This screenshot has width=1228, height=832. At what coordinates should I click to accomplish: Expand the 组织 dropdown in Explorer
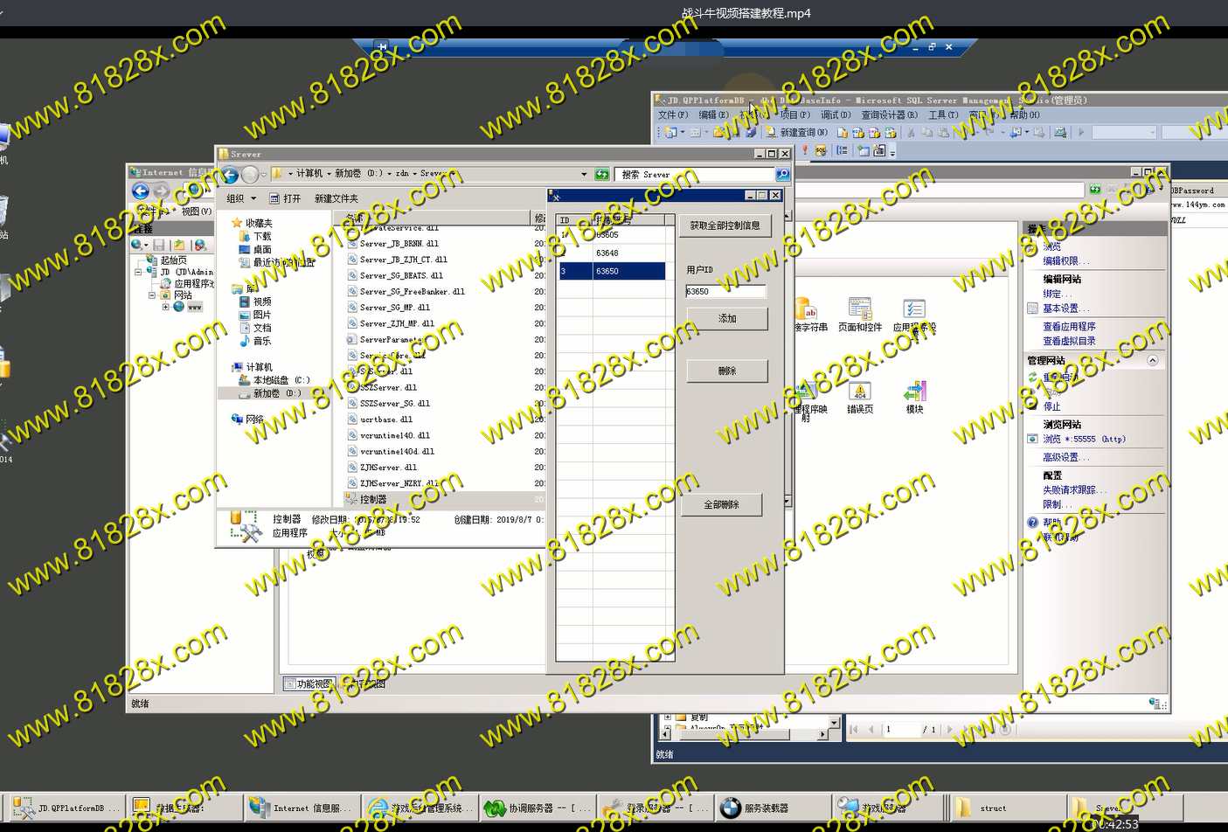[x=241, y=198]
